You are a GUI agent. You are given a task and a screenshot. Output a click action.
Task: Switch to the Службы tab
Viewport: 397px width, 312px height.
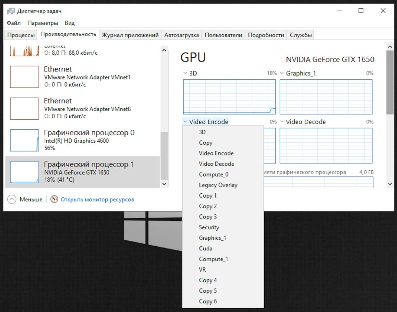point(301,35)
